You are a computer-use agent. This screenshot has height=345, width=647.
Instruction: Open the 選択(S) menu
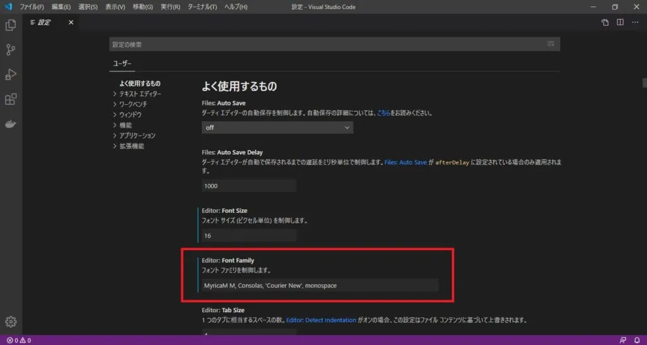click(88, 7)
